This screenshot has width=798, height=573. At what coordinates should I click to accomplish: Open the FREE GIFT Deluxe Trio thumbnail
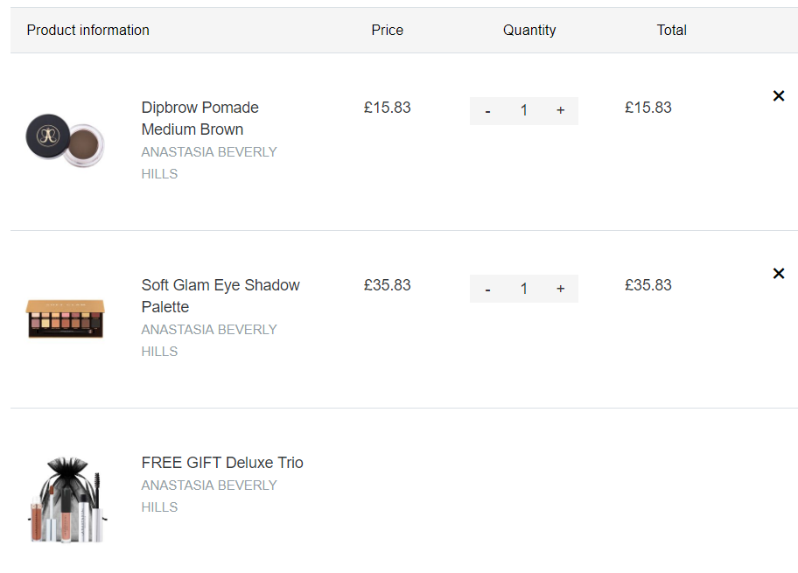click(67, 500)
